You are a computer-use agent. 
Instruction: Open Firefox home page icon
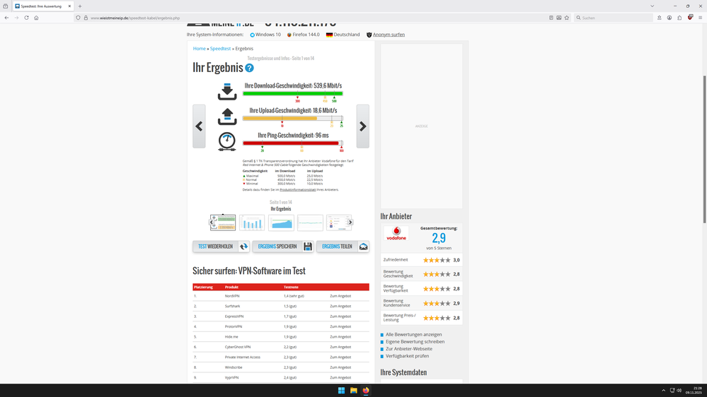(36, 18)
